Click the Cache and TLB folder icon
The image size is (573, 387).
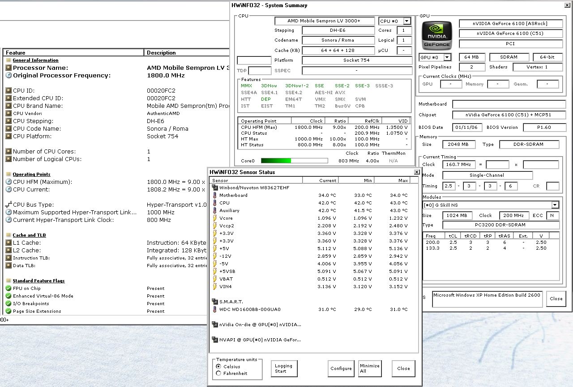coord(9,235)
